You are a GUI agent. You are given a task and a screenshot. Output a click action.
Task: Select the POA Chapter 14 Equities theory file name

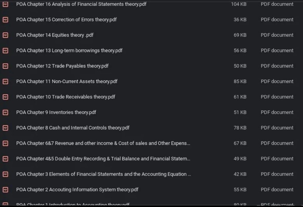tap(55, 35)
